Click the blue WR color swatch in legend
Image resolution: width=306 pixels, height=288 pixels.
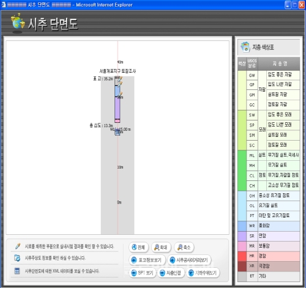242,226
